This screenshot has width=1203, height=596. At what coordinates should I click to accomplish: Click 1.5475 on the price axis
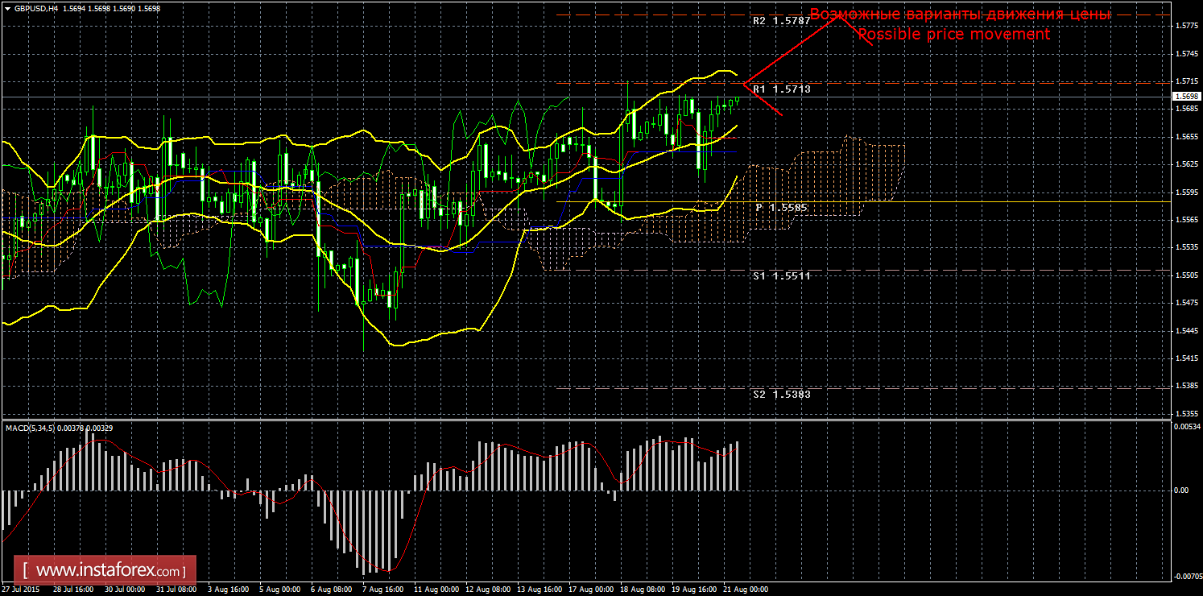point(1186,303)
